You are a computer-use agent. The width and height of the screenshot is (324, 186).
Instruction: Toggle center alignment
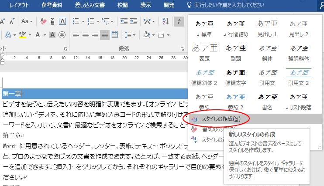[x=86, y=35]
